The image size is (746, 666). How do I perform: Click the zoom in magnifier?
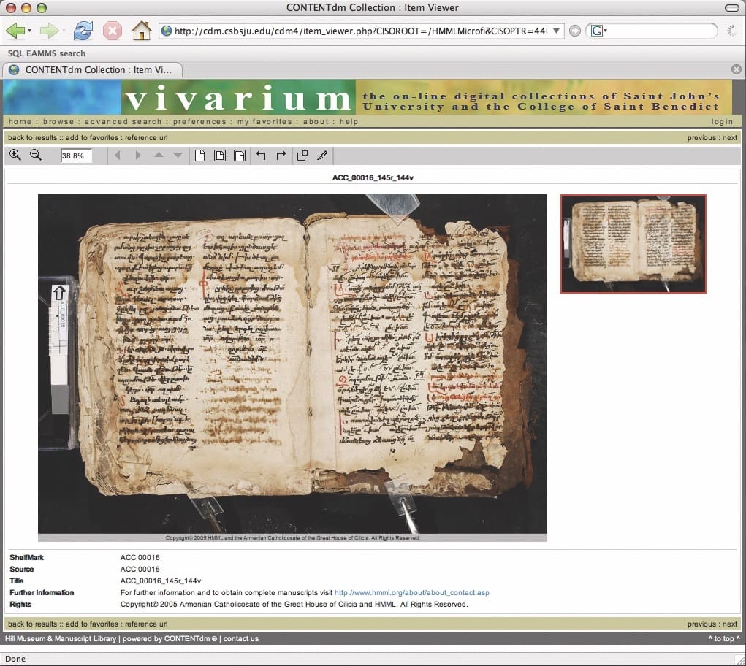(15, 155)
